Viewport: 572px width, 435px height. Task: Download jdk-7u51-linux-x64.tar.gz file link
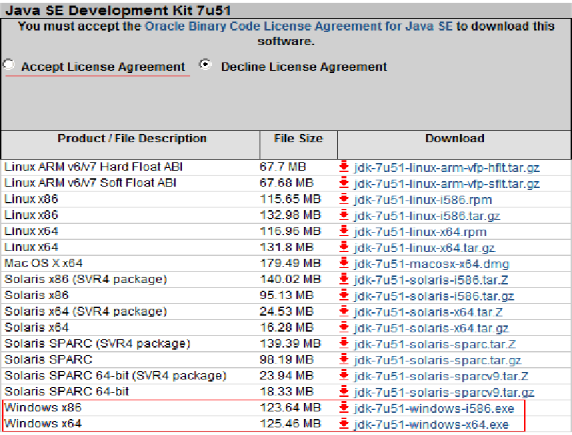tap(424, 248)
